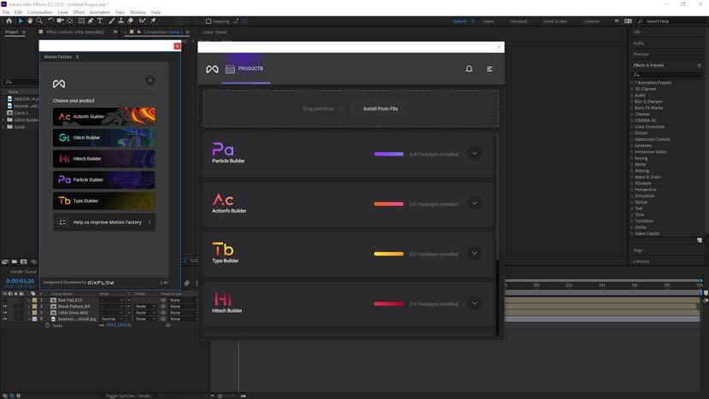Image resolution: width=709 pixels, height=399 pixels.
Task: Expand Particle Builder packages chevron
Action: coord(474,153)
